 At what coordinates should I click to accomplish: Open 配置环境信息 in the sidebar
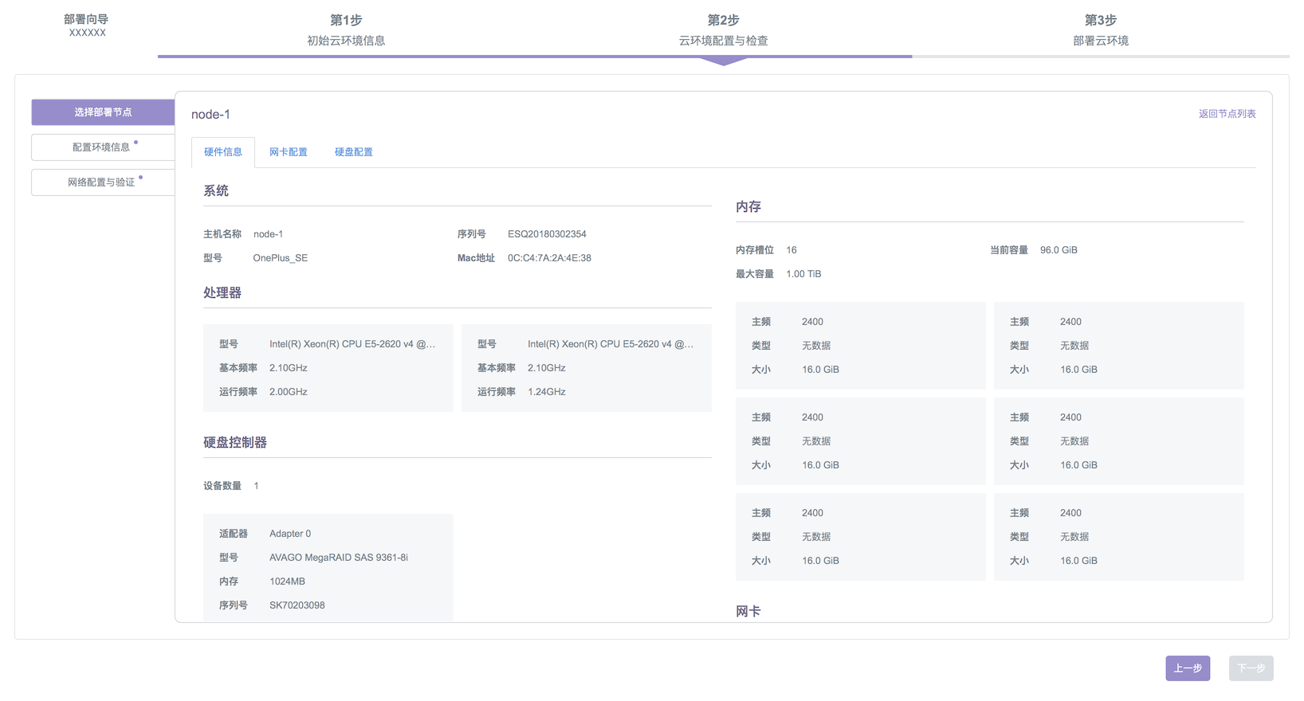tap(102, 147)
